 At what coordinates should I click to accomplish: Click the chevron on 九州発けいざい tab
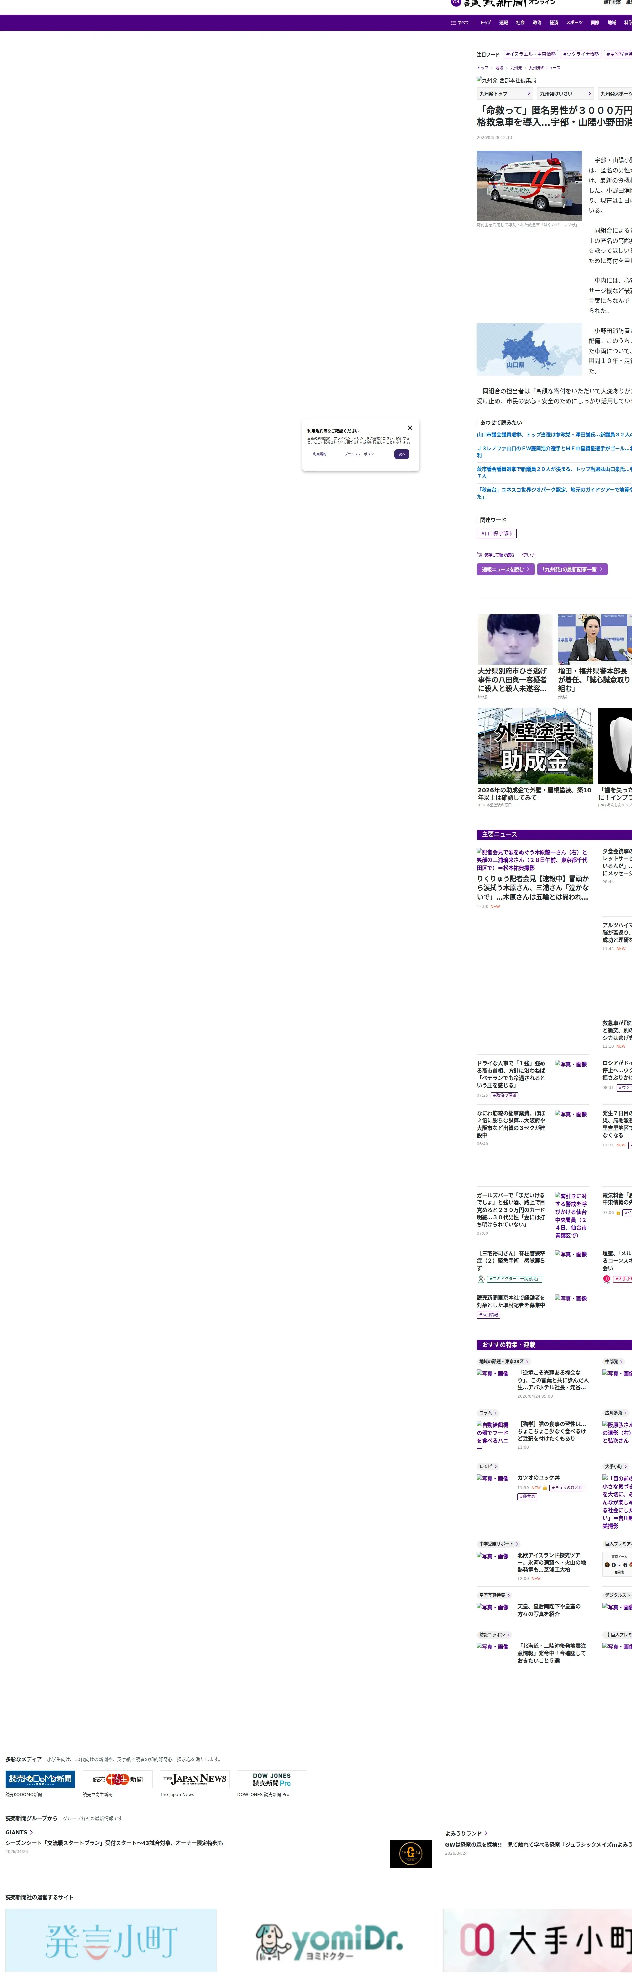click(x=589, y=93)
